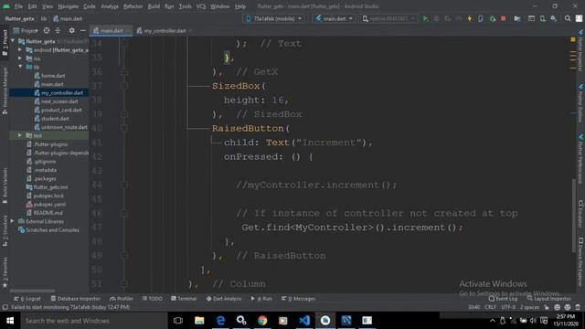
Task: Click the happy face feedback icon in status bar
Action: click(557, 307)
